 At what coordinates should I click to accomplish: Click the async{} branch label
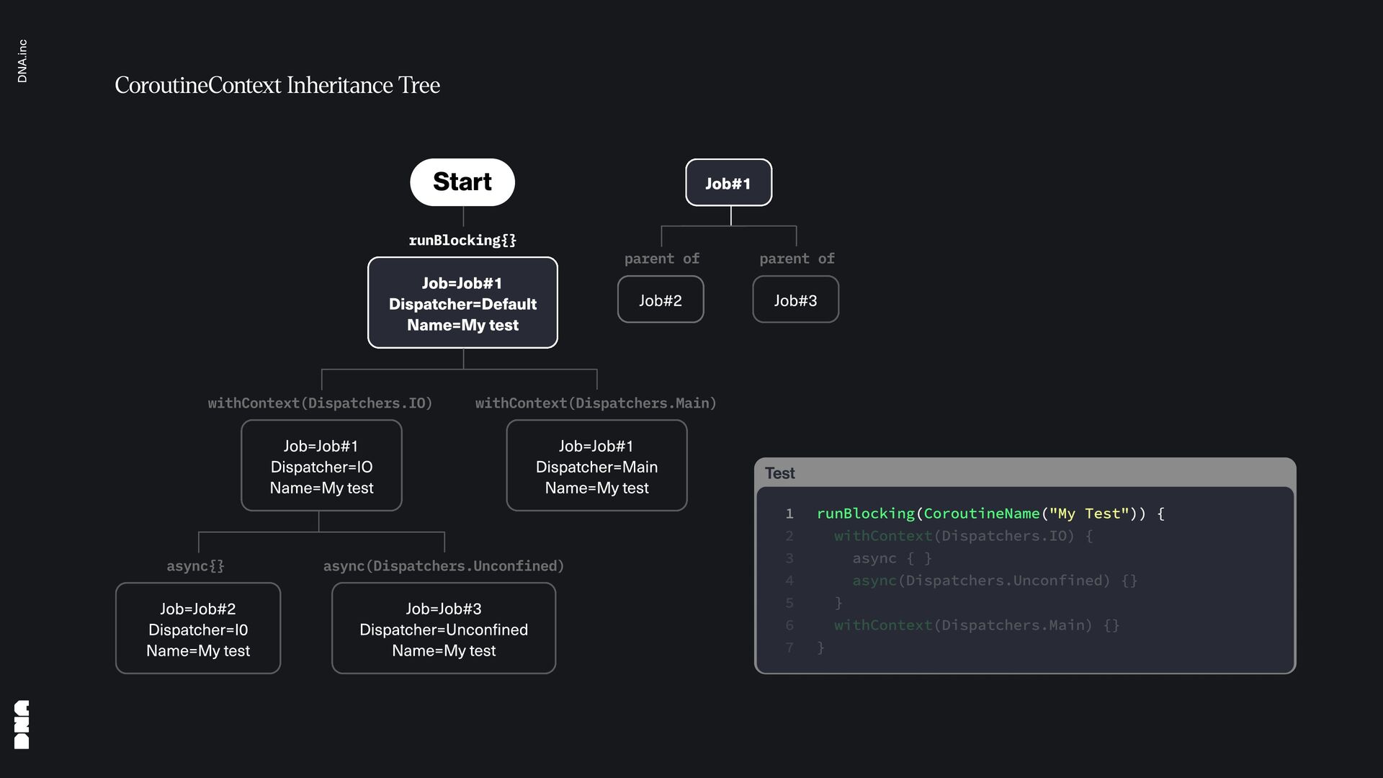tap(195, 565)
